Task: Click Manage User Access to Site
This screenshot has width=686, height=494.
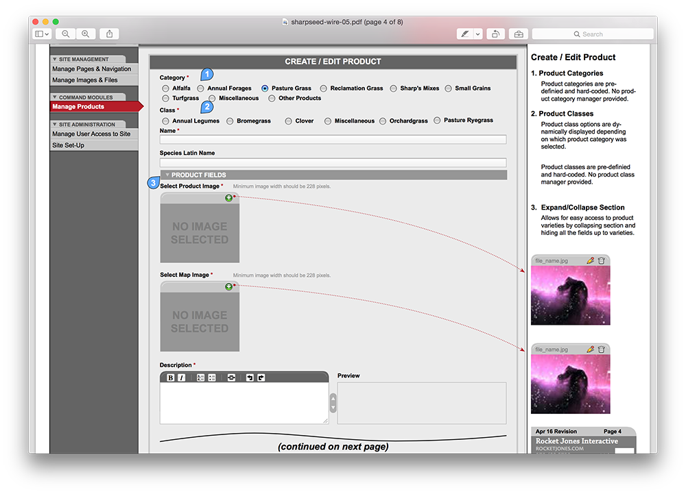Action: [x=91, y=134]
